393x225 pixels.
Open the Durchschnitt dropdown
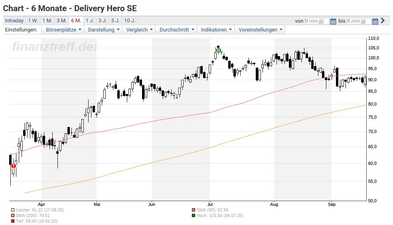[x=176, y=29]
